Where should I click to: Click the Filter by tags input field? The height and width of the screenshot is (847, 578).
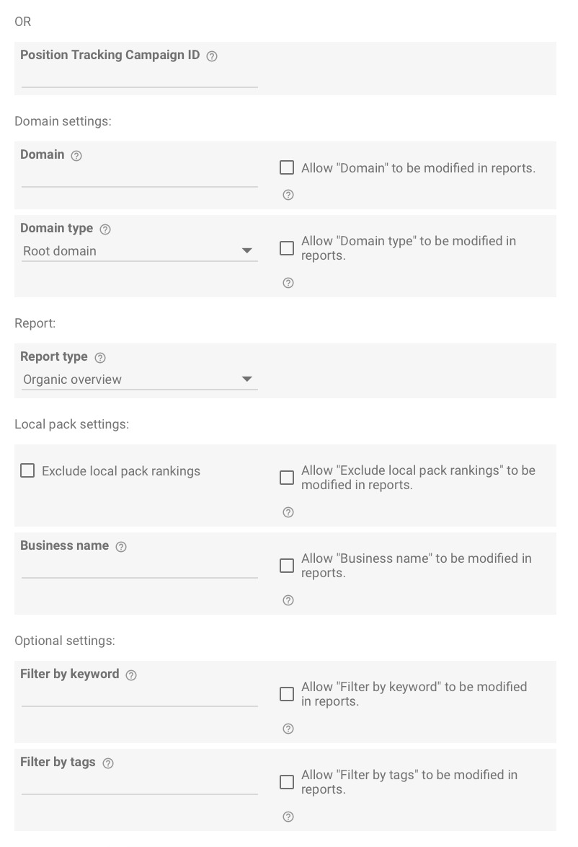[x=139, y=785]
